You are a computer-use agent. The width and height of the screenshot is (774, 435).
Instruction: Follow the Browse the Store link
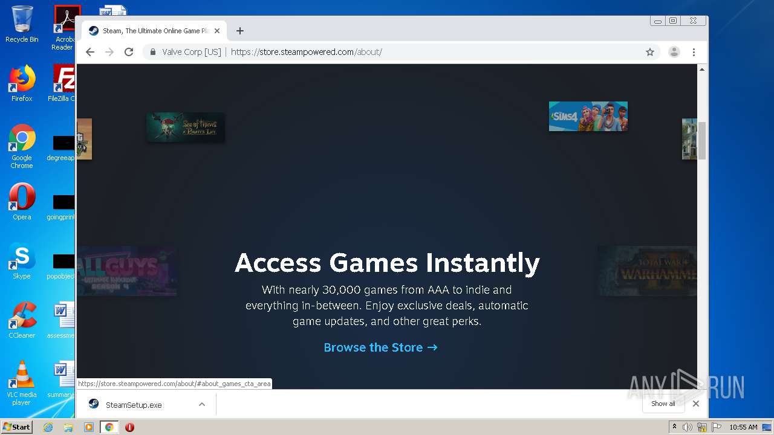[380, 347]
